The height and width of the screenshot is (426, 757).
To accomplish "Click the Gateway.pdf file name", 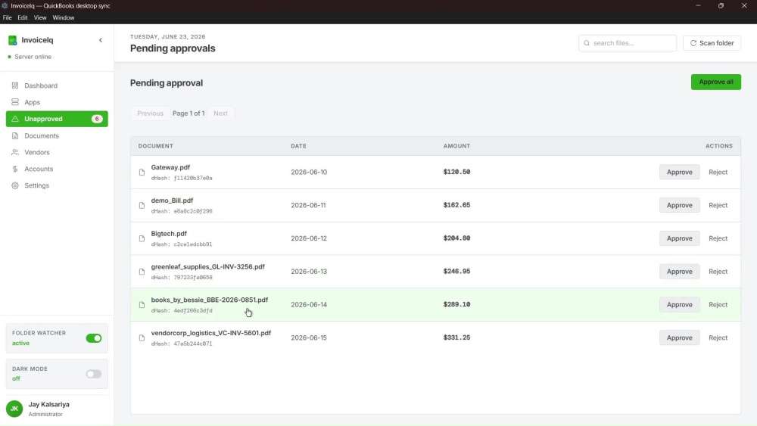I will click(170, 167).
